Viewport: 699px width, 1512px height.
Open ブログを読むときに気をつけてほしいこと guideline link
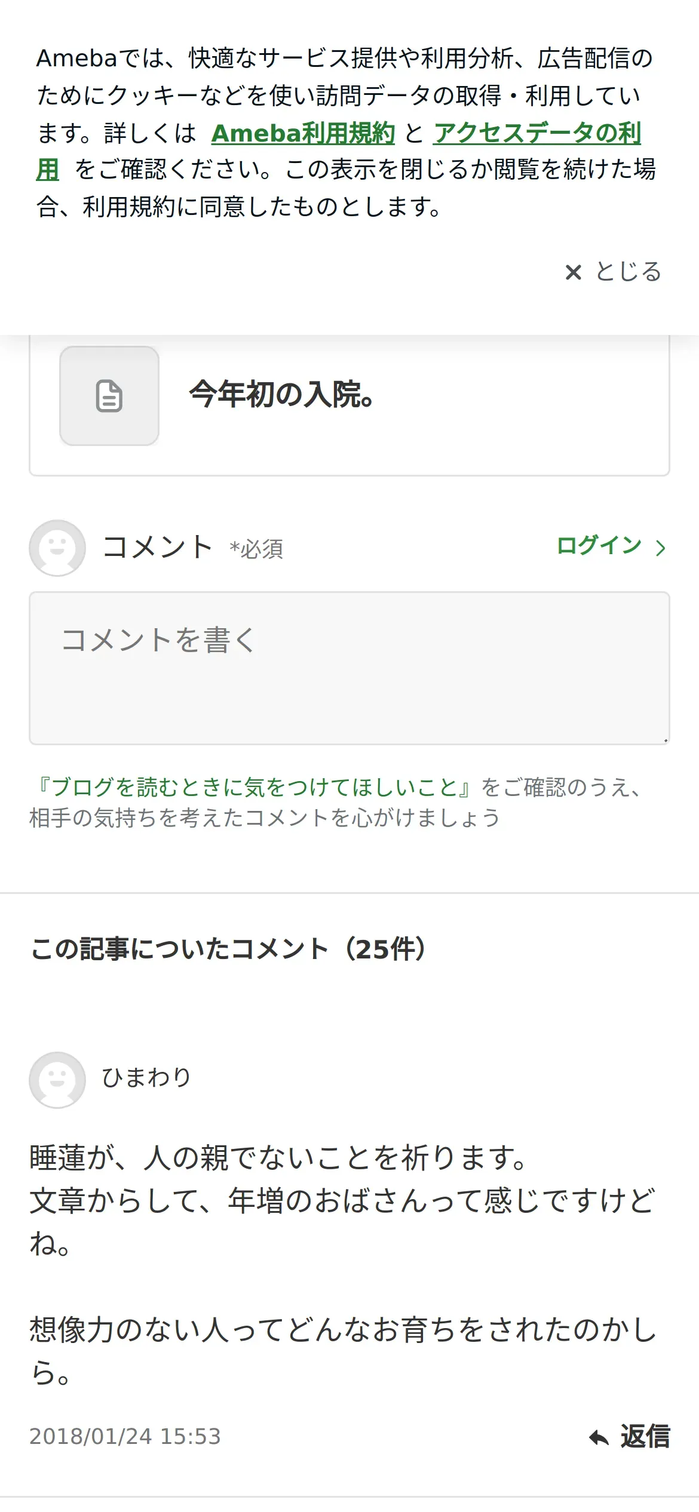[254, 787]
